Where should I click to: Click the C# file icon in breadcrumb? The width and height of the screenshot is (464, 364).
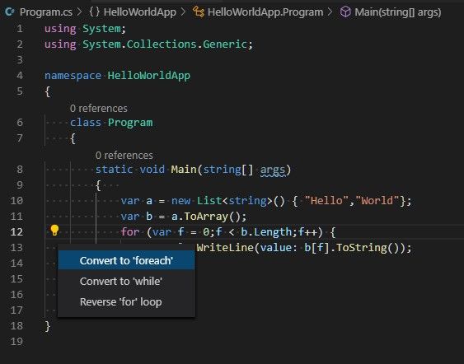(x=9, y=12)
